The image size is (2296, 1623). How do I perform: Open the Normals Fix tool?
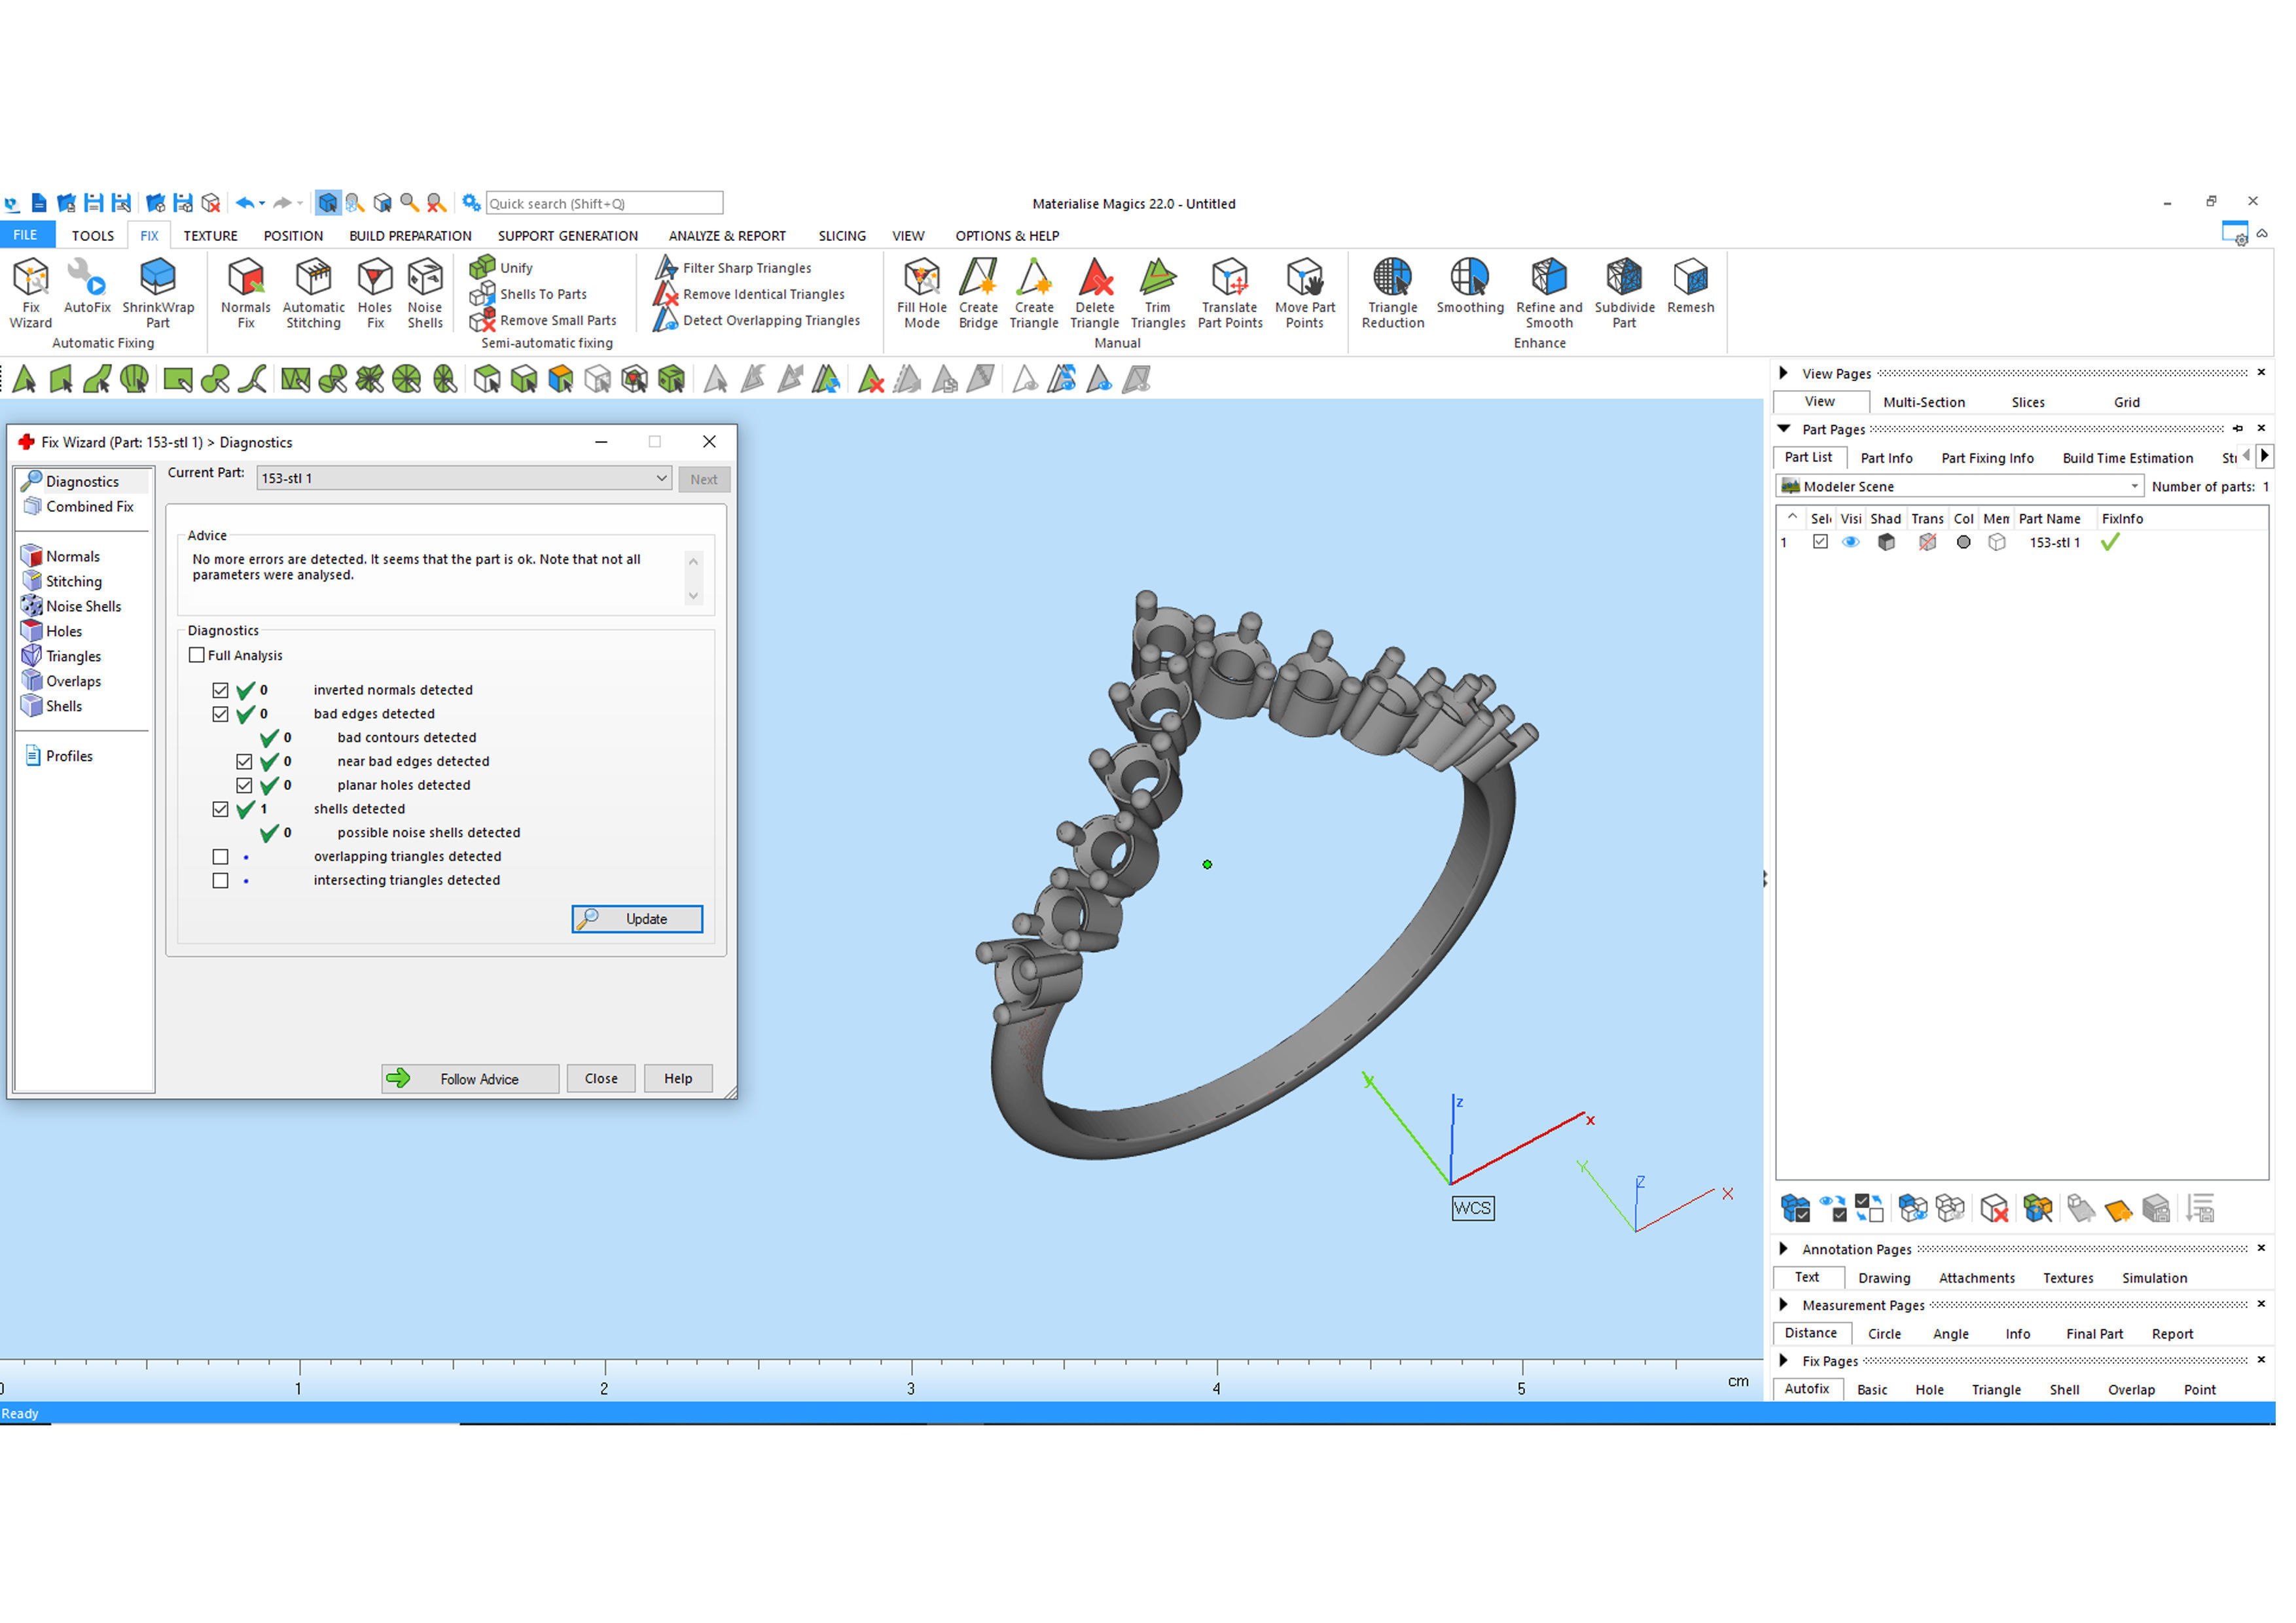[x=246, y=293]
